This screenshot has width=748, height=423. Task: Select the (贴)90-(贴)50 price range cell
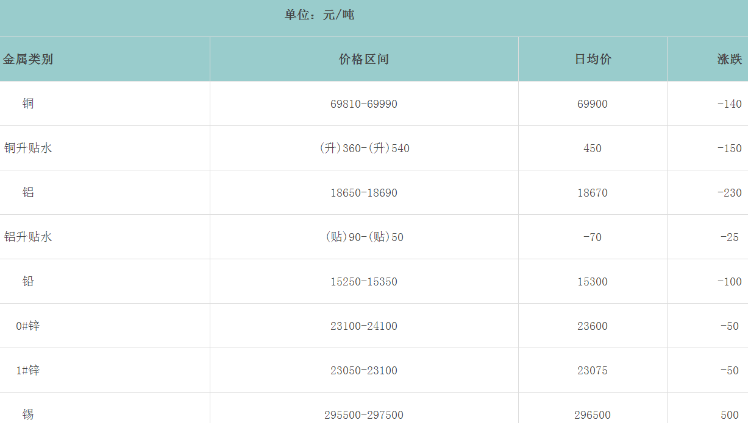pos(364,237)
